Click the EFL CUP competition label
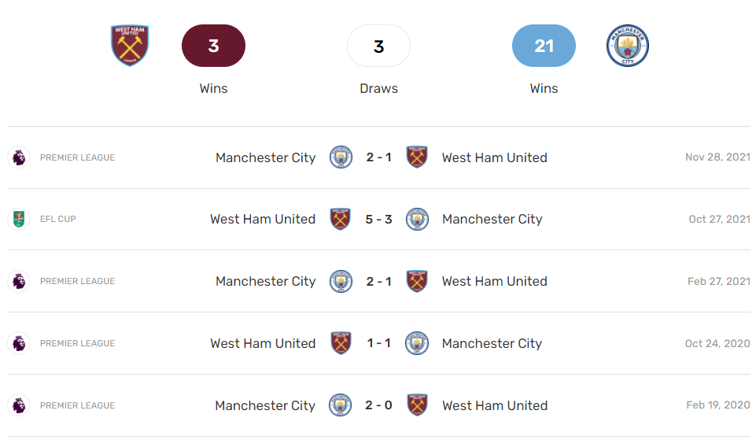The image size is (756, 440). (x=58, y=219)
